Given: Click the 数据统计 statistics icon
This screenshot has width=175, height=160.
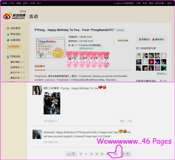Looking at the screenshot, I should click(140, 39).
